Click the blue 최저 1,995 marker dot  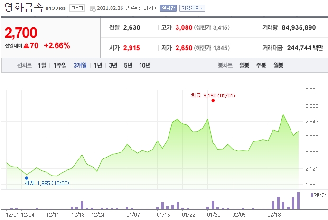tap(27, 178)
